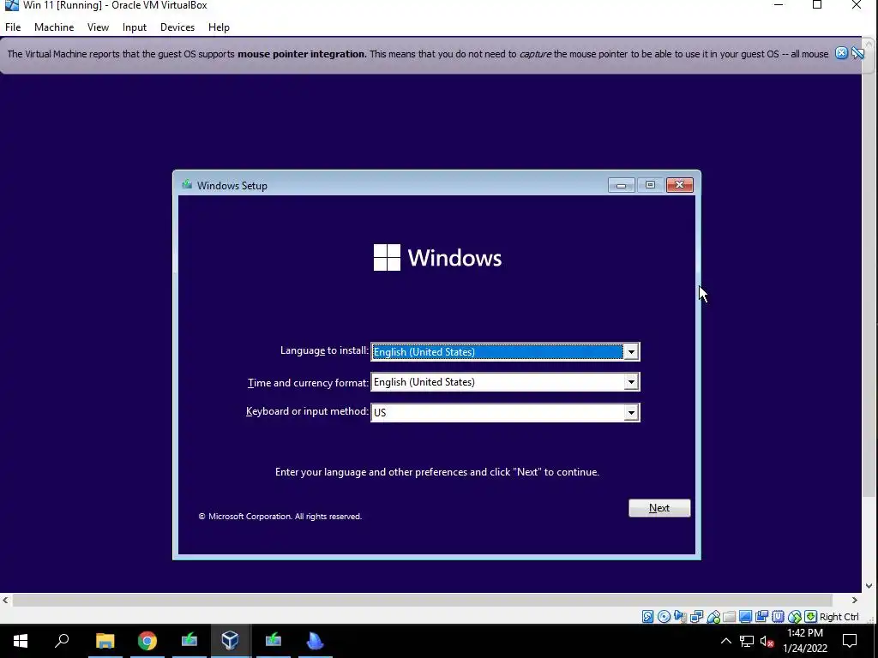
Task: Maximize the VirtualBox VM window
Action: coord(817,6)
